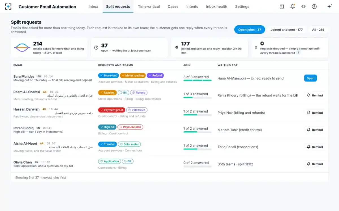The height and width of the screenshot is (211, 339).
Task: Click the clock icon beside 37 open
Action: (96, 48)
